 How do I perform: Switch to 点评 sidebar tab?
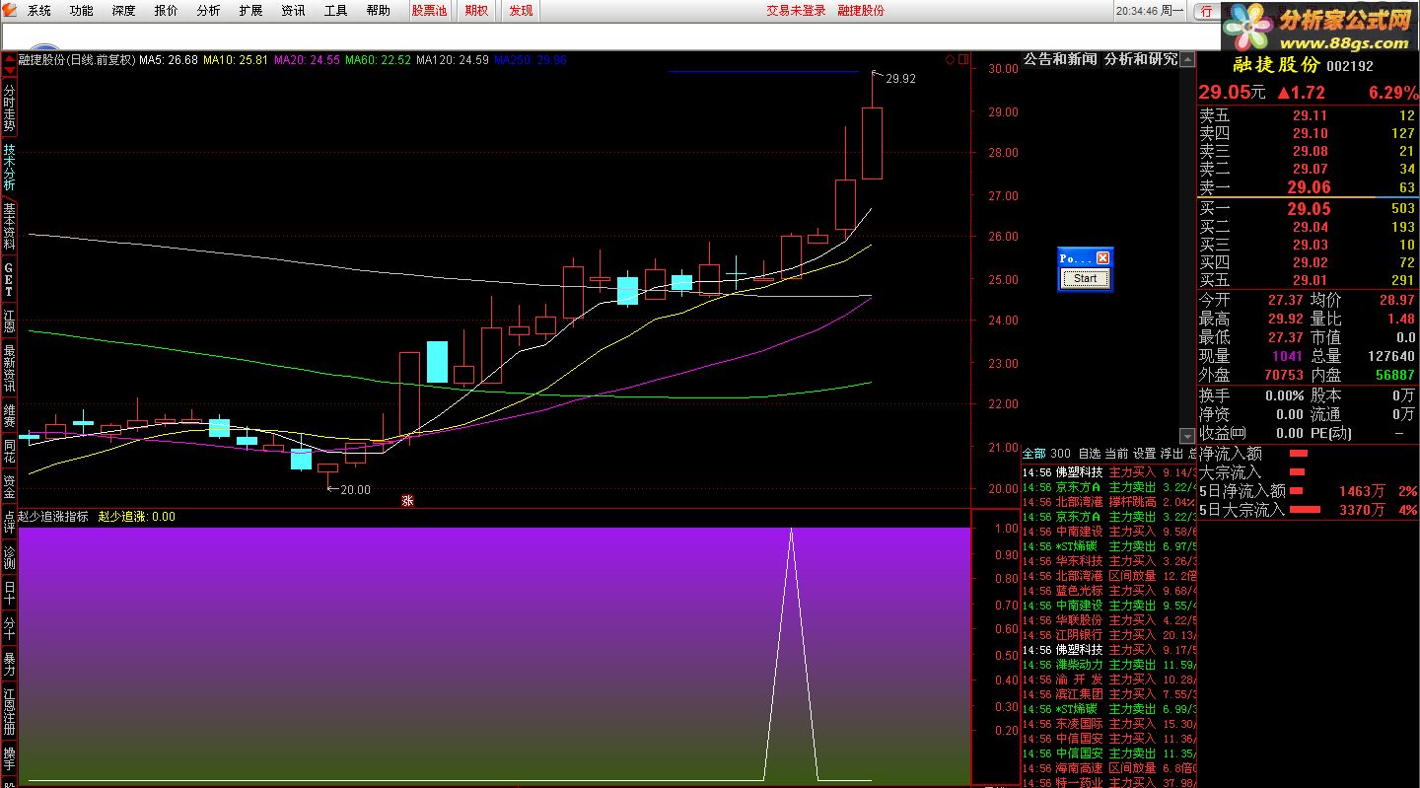(9, 523)
